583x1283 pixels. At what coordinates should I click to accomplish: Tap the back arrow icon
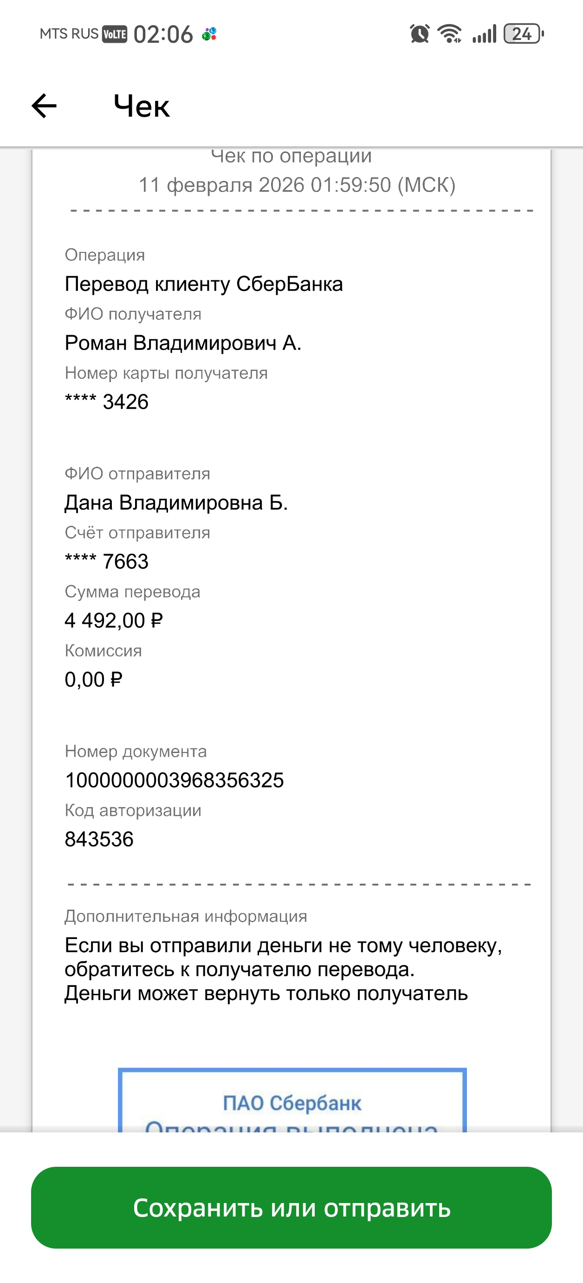(44, 106)
